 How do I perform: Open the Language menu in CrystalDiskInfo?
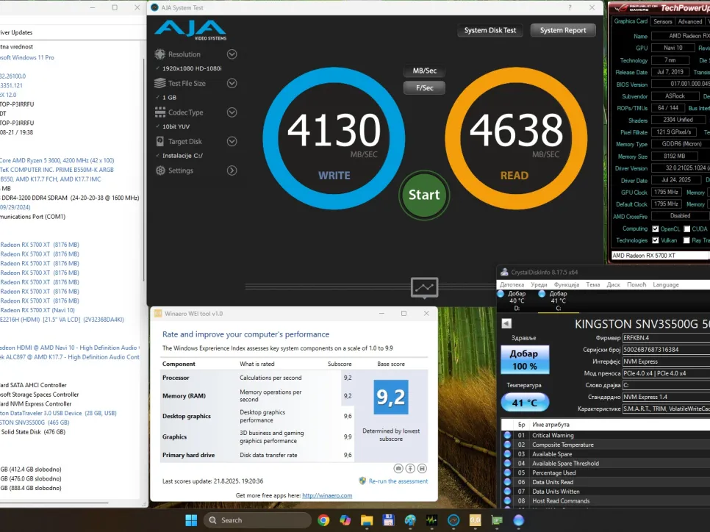(665, 284)
